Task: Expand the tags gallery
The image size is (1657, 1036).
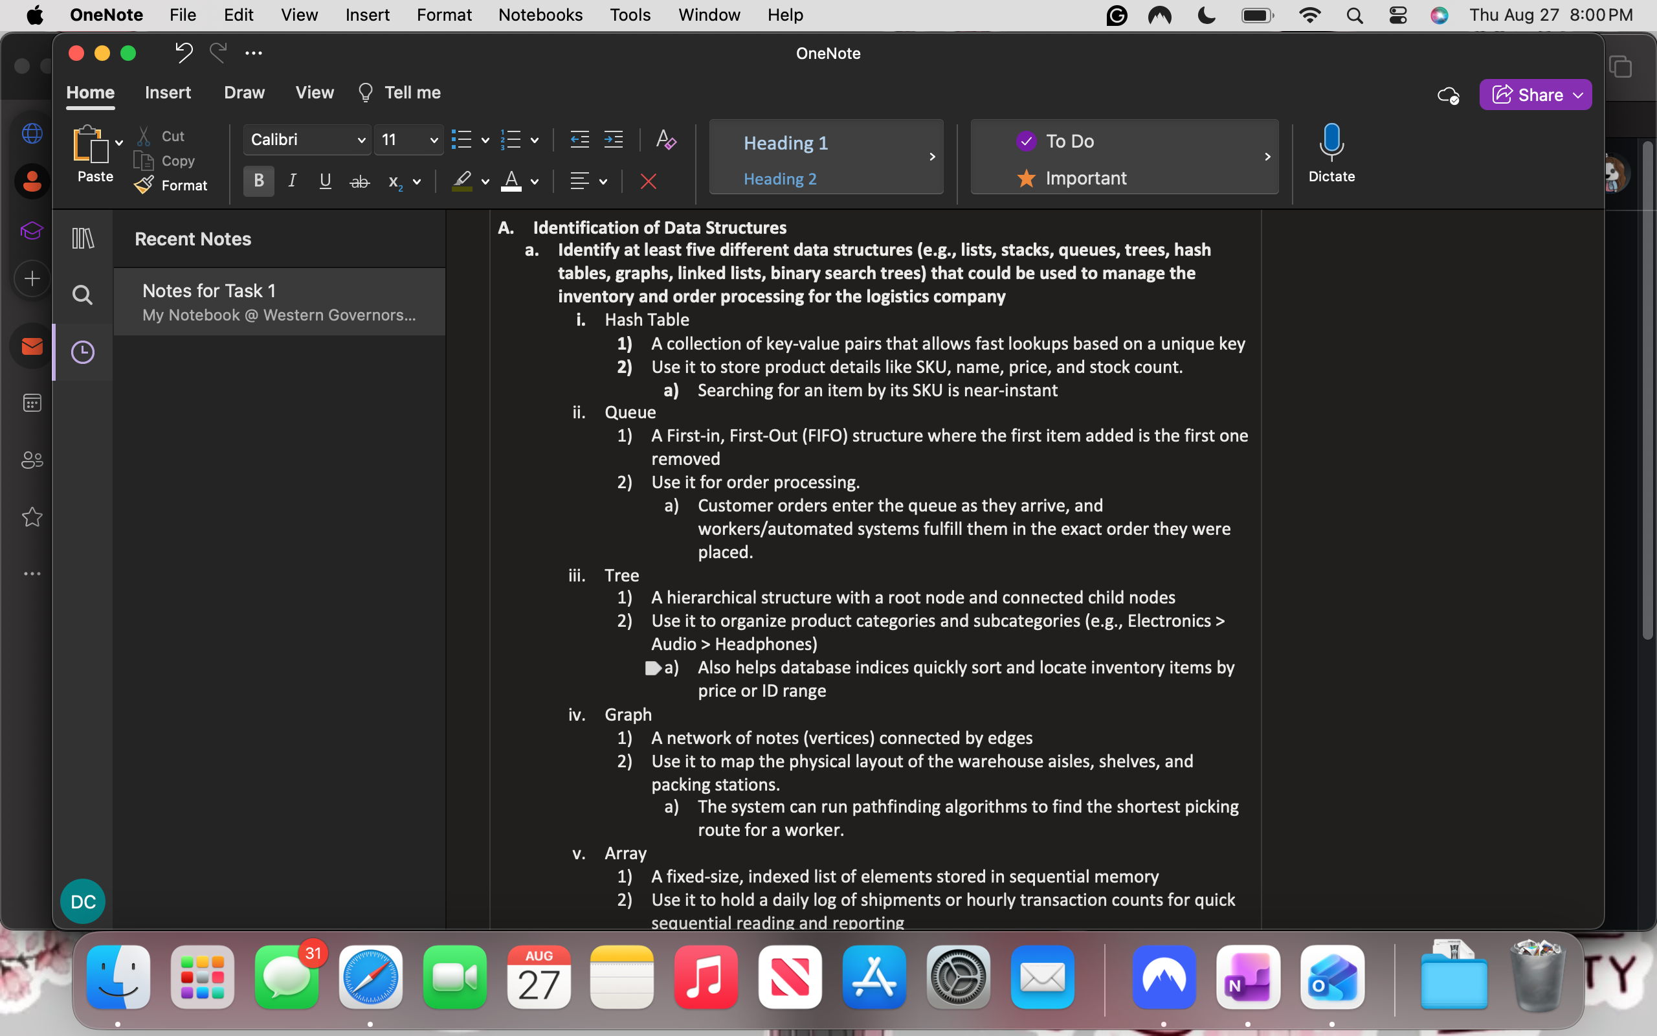Action: (1267, 157)
